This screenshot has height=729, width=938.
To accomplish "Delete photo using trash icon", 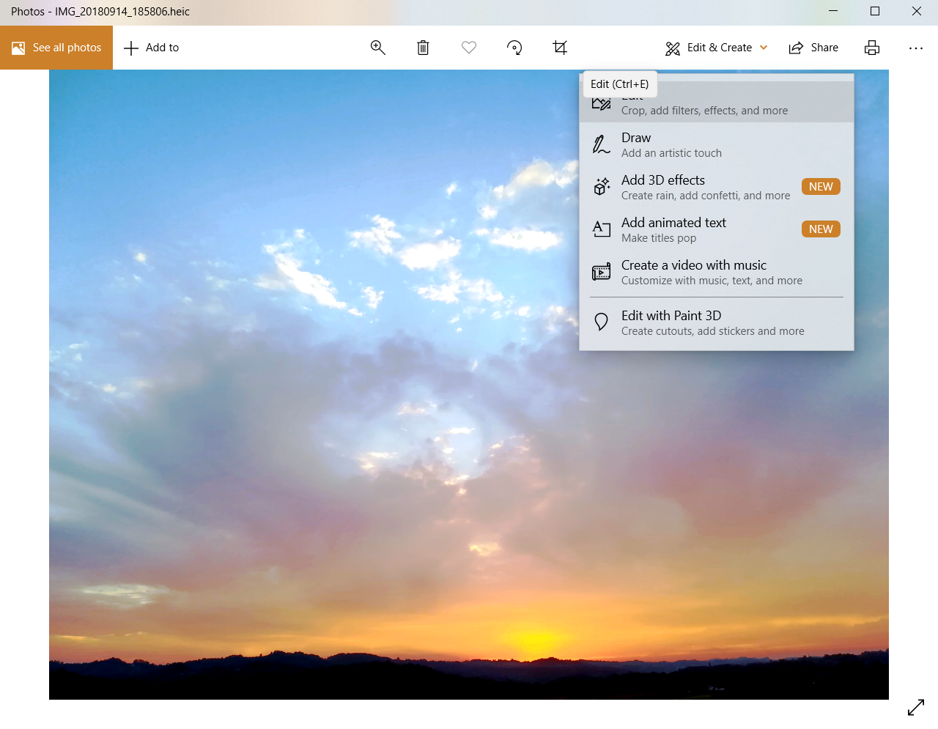I will (423, 48).
